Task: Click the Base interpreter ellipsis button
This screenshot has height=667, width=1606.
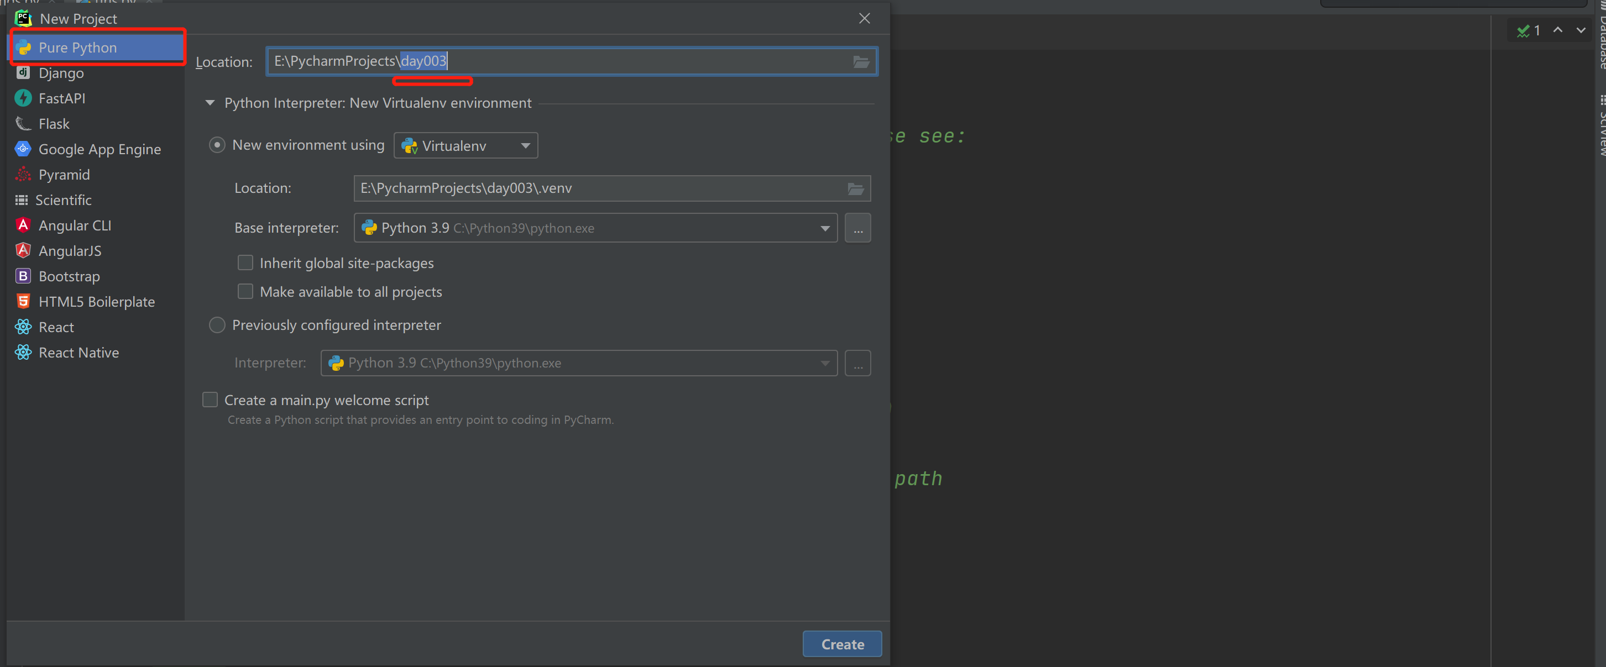Action: pyautogui.click(x=858, y=228)
